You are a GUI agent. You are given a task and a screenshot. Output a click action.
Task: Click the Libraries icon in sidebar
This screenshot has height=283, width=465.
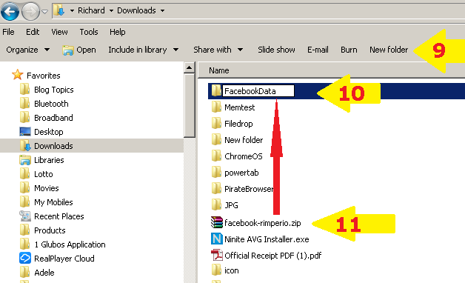tap(25, 160)
